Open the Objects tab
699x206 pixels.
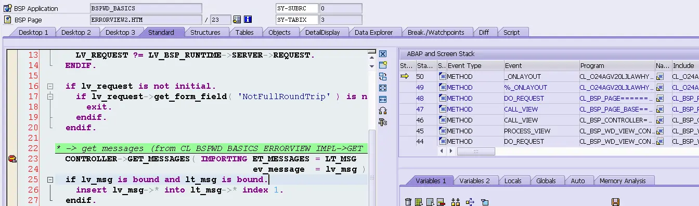click(279, 32)
